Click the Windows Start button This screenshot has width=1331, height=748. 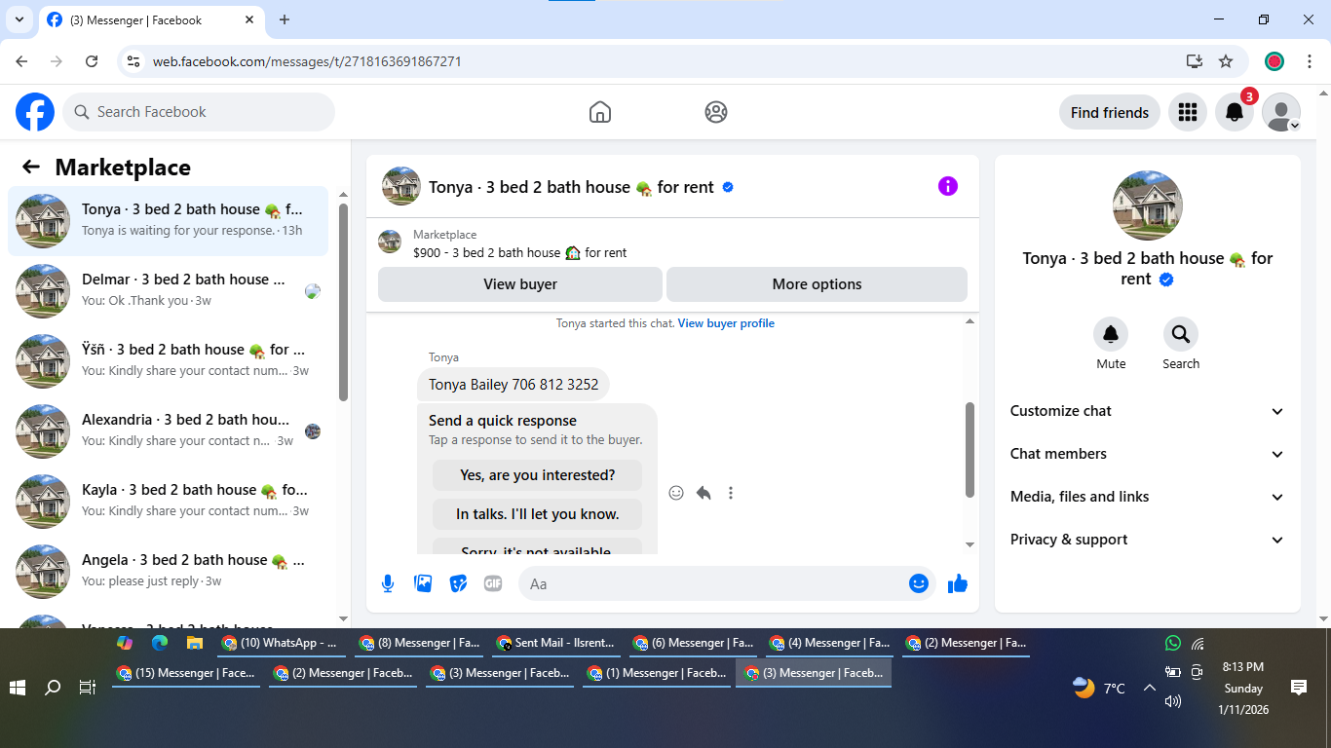pyautogui.click(x=18, y=688)
